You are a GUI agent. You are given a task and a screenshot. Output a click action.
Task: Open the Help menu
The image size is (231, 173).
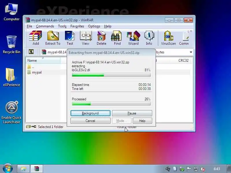point(108,26)
